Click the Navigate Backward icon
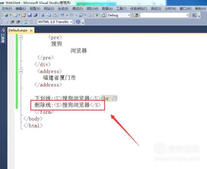This screenshot has height=169, width=207. tap(81, 15)
